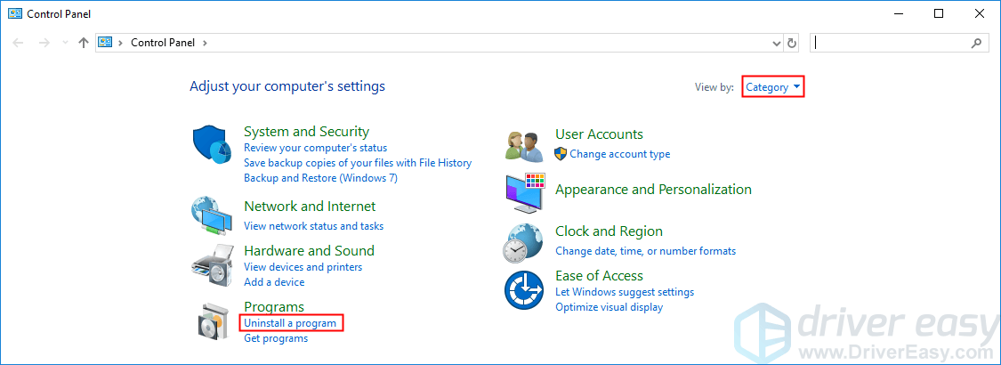
Task: Select Let Windows suggest settings link
Action: (624, 292)
